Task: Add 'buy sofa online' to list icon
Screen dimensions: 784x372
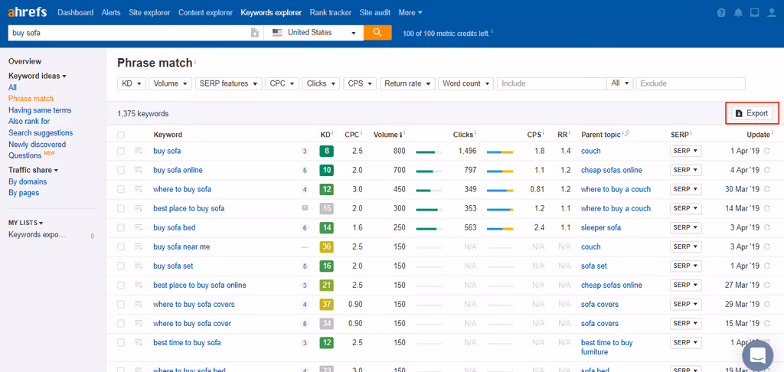Action: click(139, 170)
